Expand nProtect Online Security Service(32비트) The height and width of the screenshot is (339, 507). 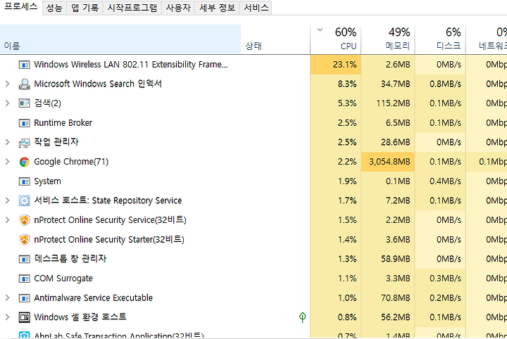tap(8, 220)
